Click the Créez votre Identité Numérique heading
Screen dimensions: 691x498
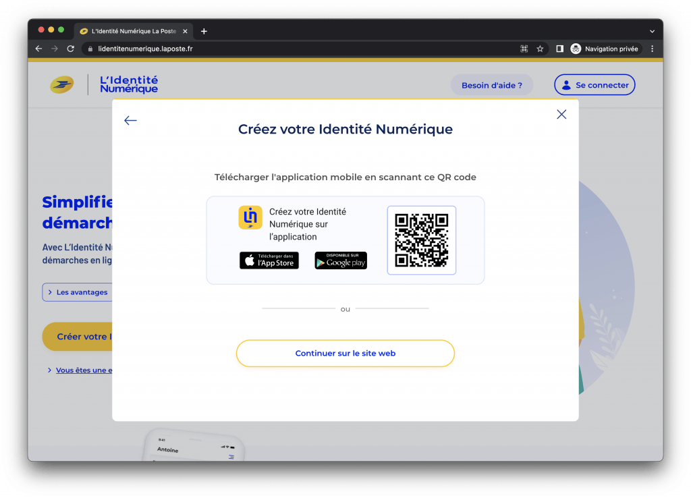click(345, 129)
